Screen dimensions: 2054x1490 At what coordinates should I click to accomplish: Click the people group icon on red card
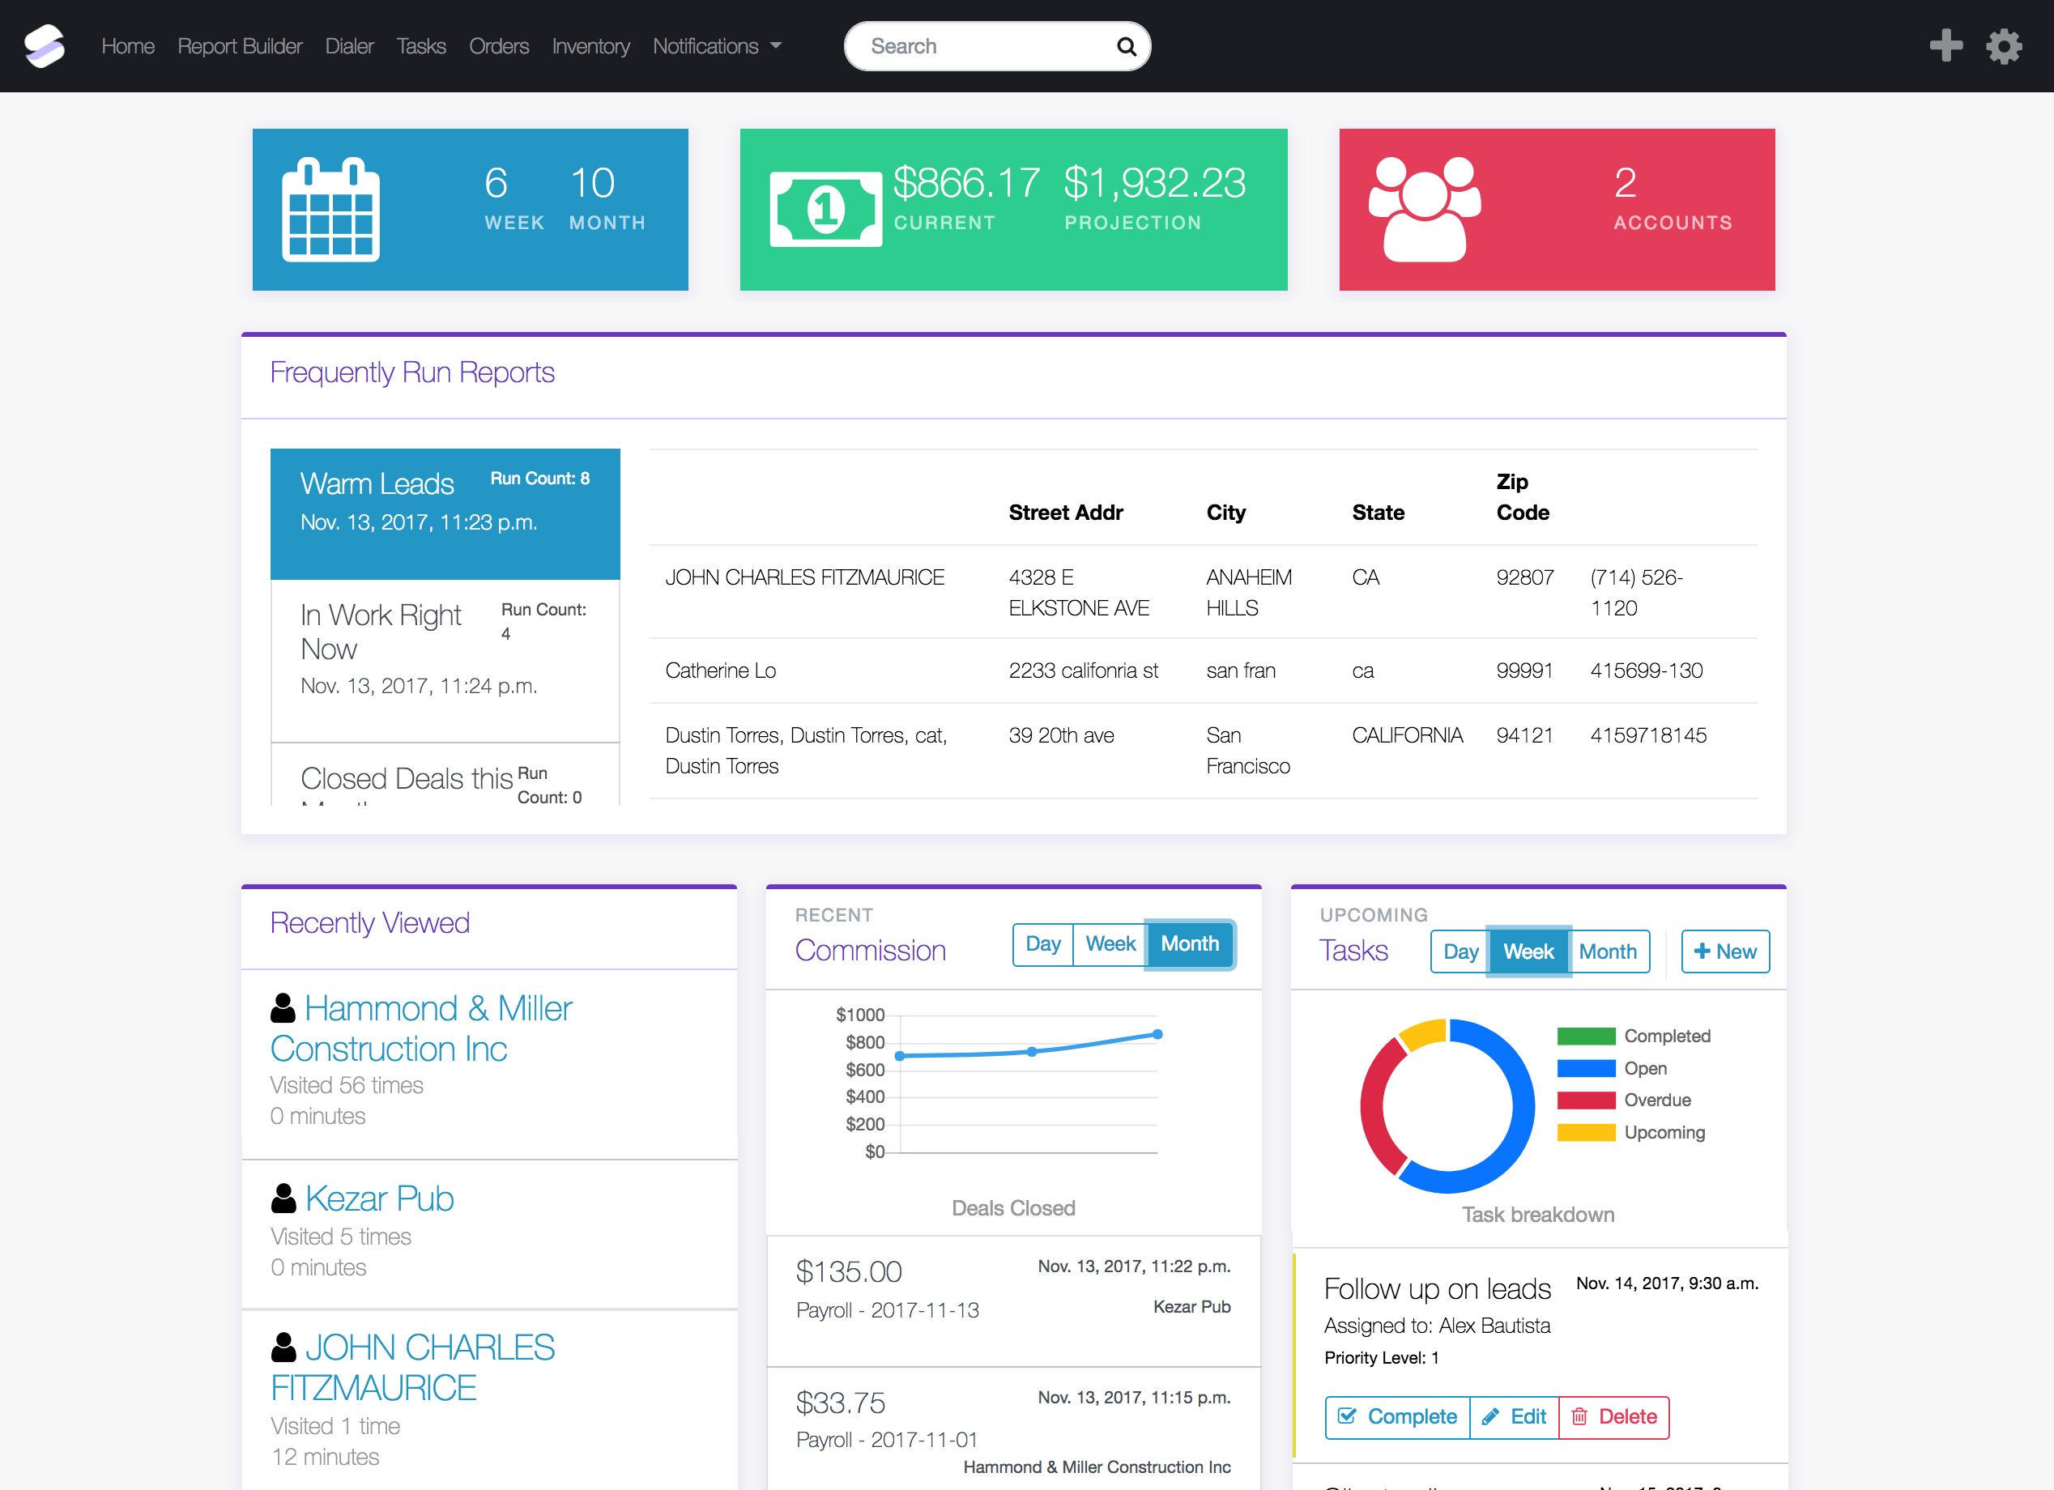tap(1424, 210)
